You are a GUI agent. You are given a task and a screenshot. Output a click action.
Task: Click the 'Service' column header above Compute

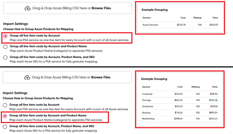pyautogui.click(x=146, y=87)
